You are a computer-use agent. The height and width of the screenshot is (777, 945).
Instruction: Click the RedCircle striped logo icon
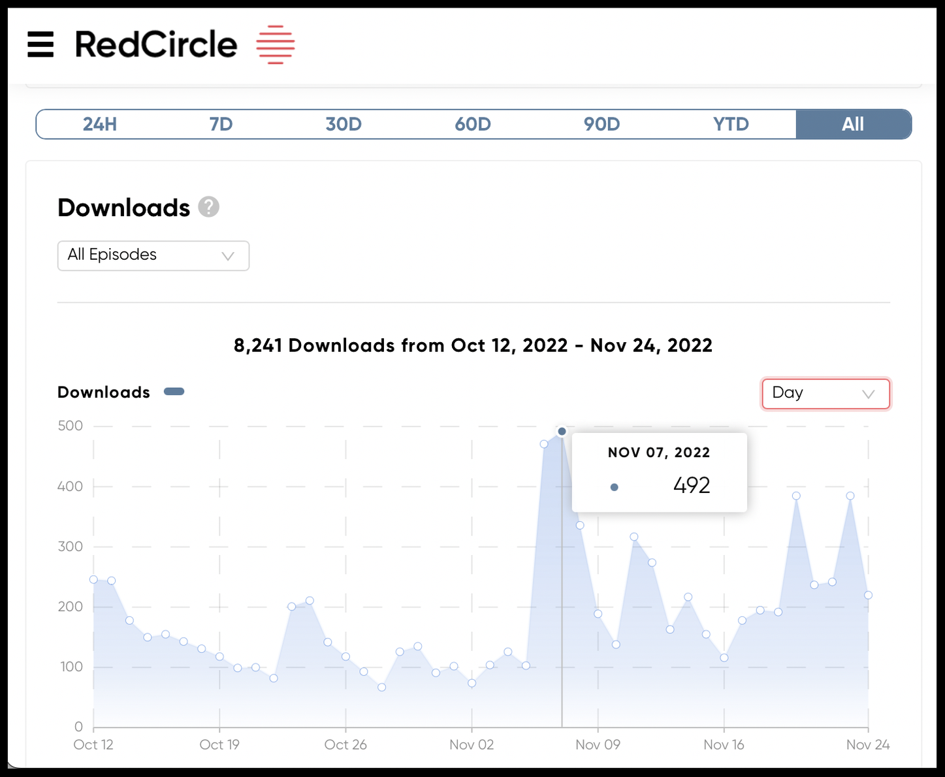[275, 44]
